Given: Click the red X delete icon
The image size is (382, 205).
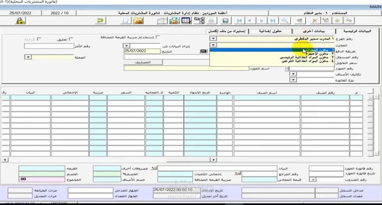Looking at the screenshot, I should tap(315, 21).
